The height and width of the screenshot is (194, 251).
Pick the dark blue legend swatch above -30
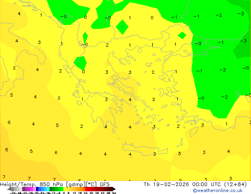pyautogui.click(x=37, y=189)
